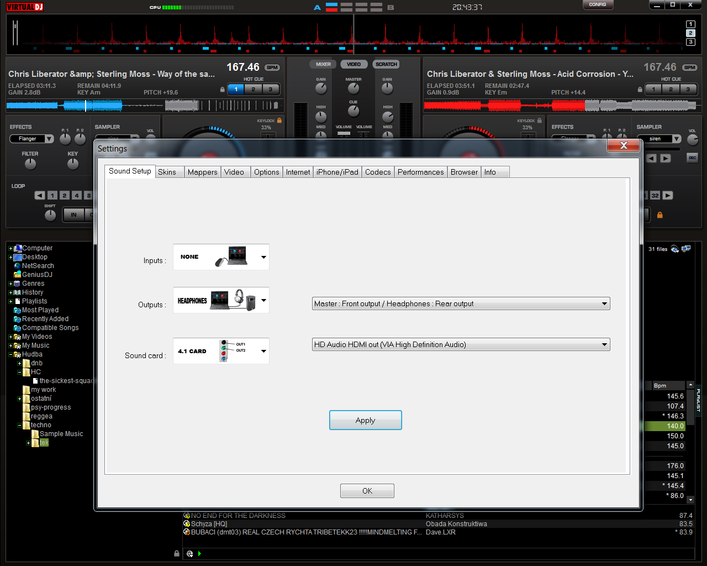The width and height of the screenshot is (707, 566).
Task: Click the Headphones output image selector
Action: (x=221, y=300)
